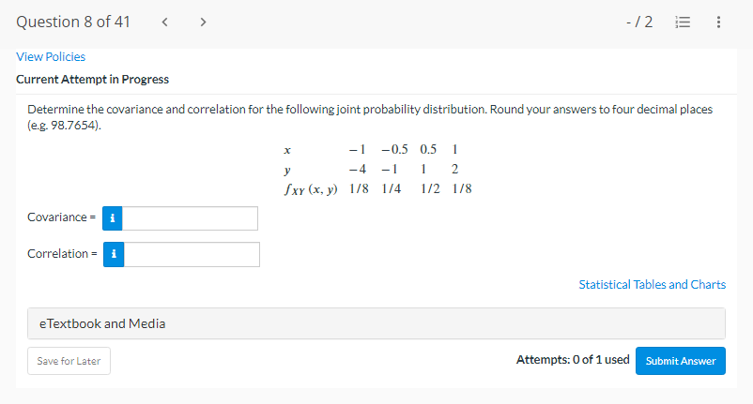Image resolution: width=753 pixels, height=404 pixels.
Task: Focus the Covariance answer input field
Action: click(x=191, y=218)
